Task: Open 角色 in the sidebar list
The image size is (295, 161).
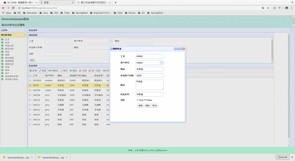Action: click(7, 70)
